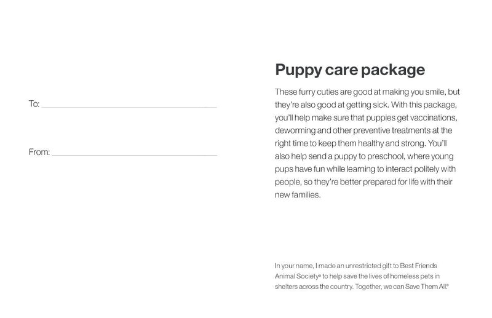The width and height of the screenshot is (492, 318).
Task: Click the "To:" label text
Action: 34,104
